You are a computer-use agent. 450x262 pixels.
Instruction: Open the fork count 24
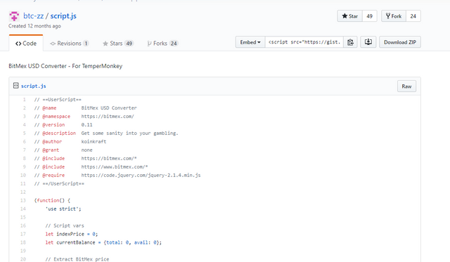point(413,16)
